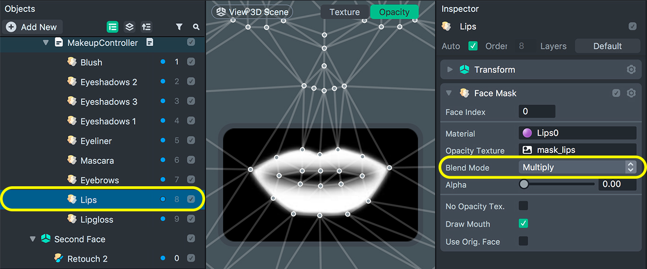Switch to the Texture tab
This screenshot has width=647, height=269.
(x=345, y=12)
